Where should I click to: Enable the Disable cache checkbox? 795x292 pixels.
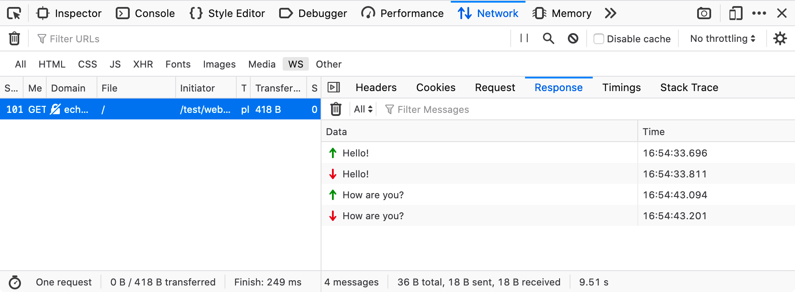tap(599, 39)
